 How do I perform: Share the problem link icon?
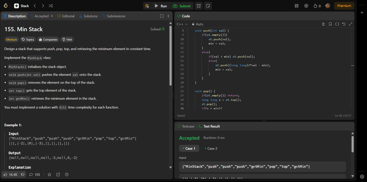(58, 175)
